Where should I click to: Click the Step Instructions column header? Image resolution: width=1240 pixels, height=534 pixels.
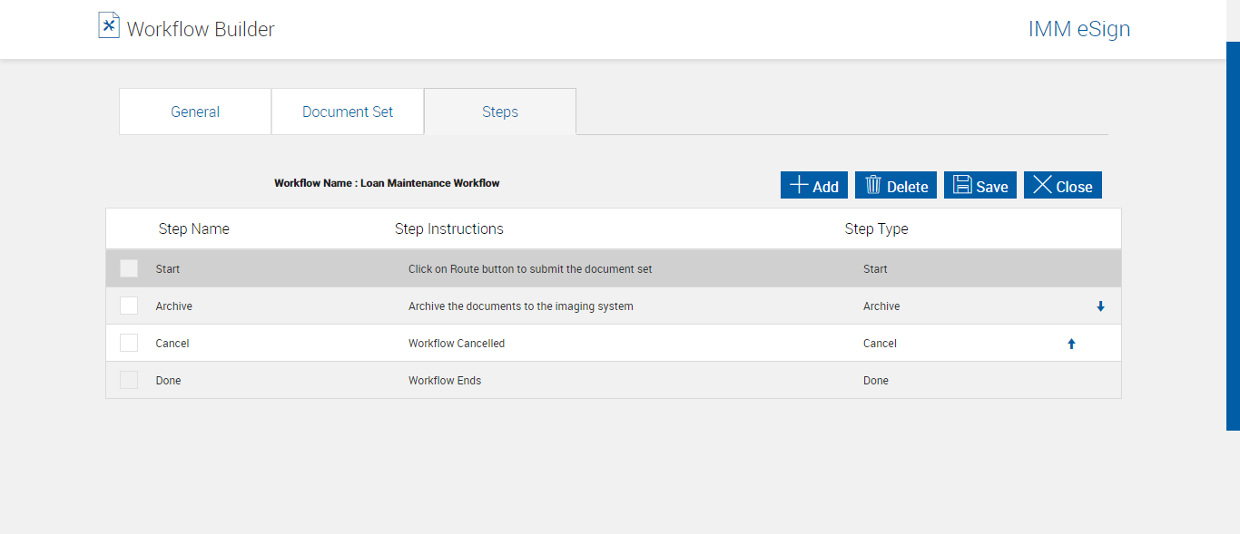448,228
